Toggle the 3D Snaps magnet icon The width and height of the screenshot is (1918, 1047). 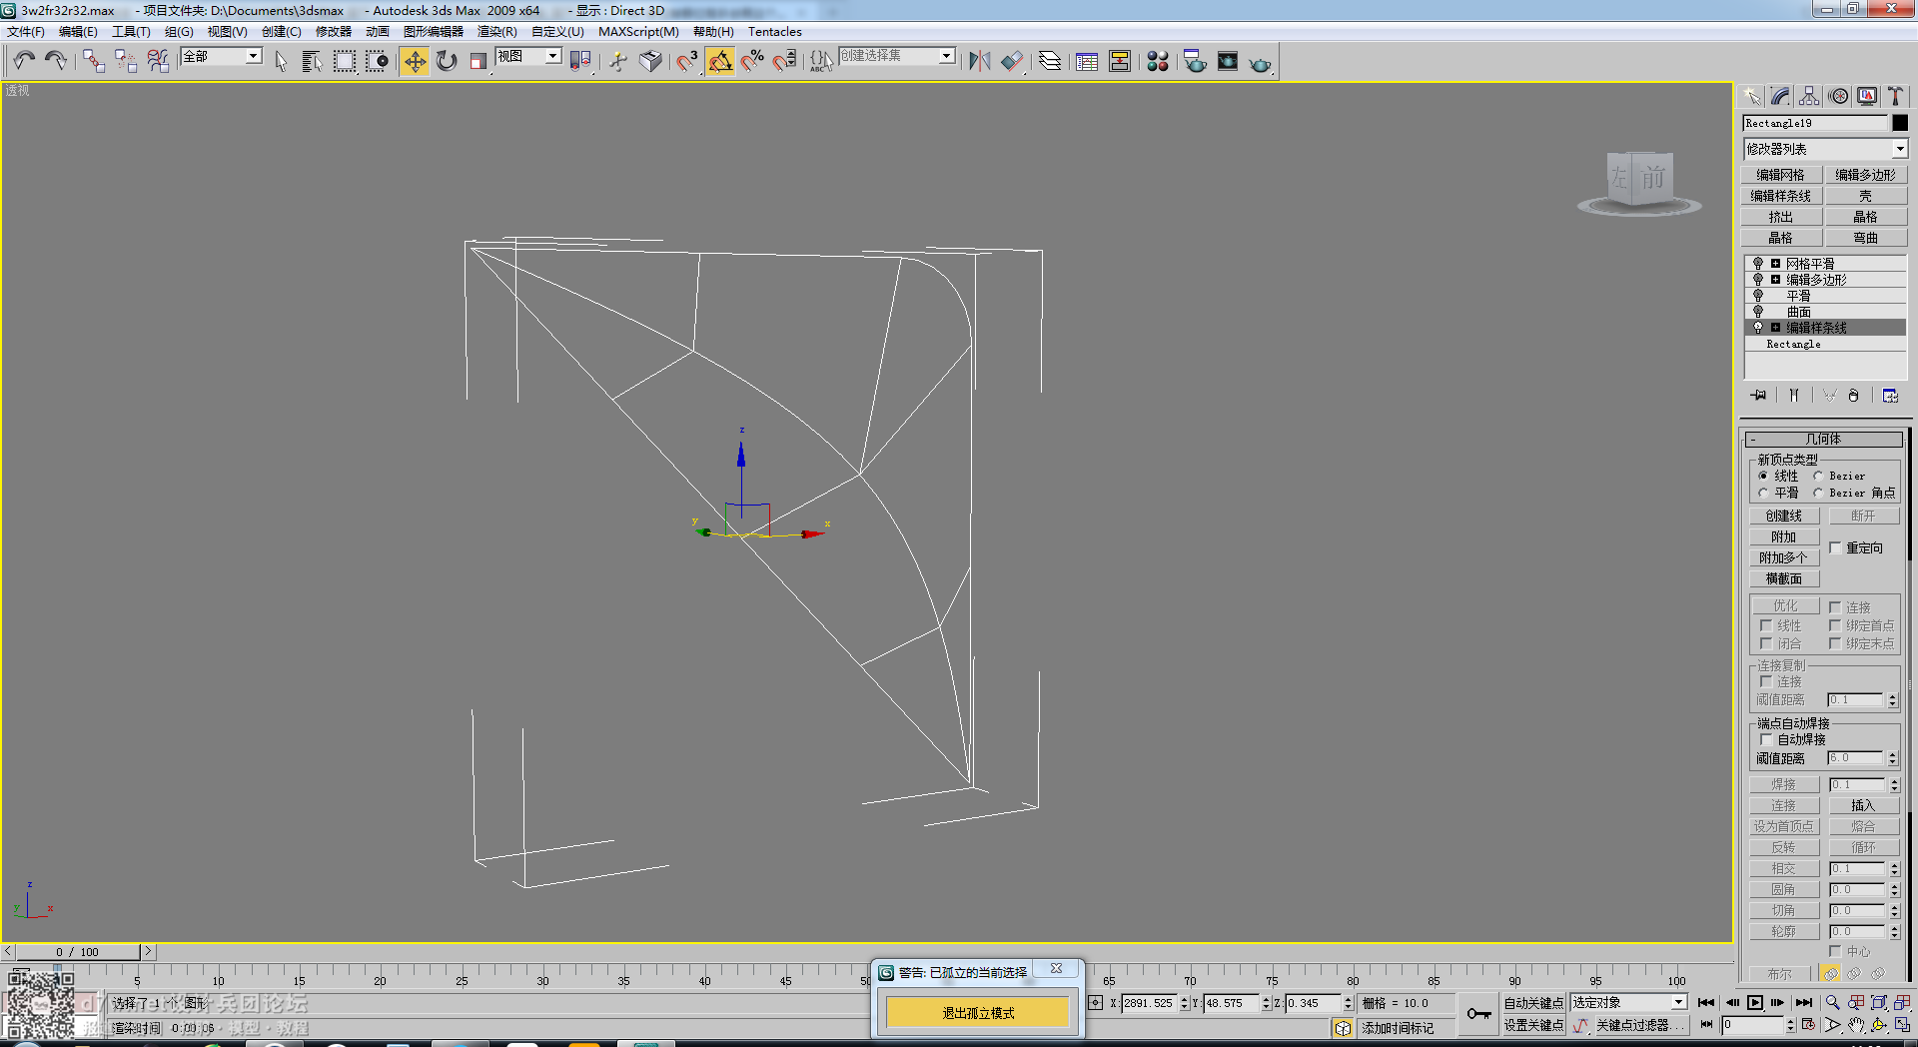[687, 61]
